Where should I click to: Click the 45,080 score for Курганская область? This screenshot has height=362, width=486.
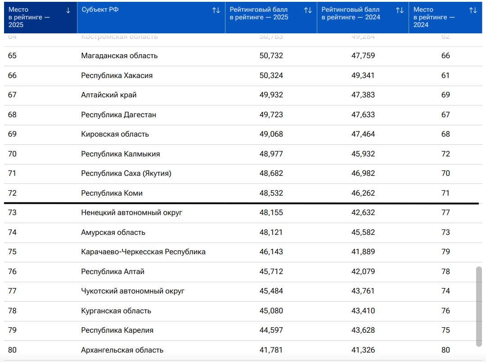click(271, 311)
